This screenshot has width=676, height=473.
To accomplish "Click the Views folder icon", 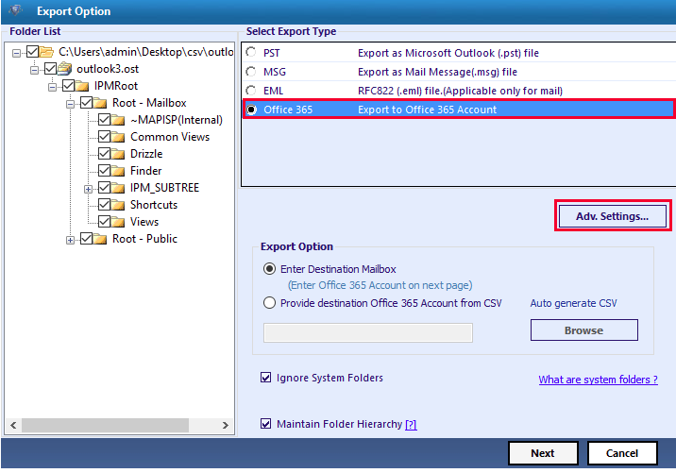I will point(118,222).
